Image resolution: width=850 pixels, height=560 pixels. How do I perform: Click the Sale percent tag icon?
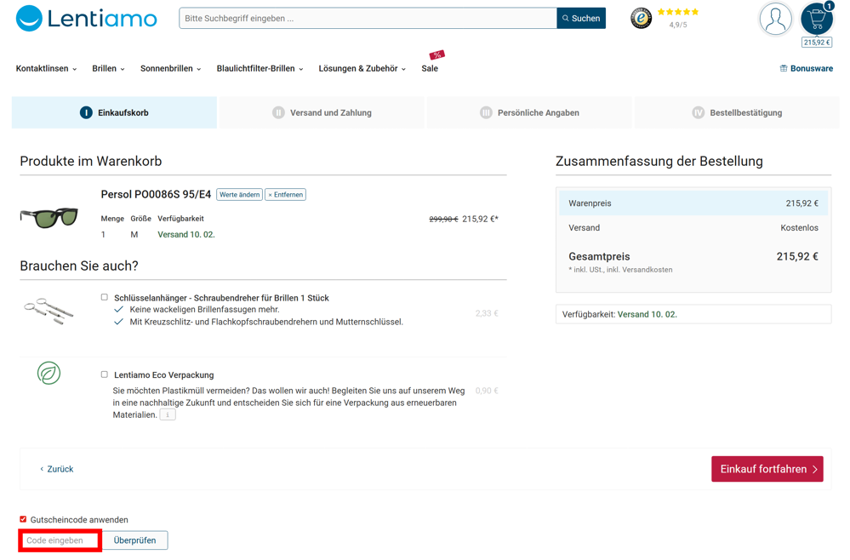tap(437, 54)
